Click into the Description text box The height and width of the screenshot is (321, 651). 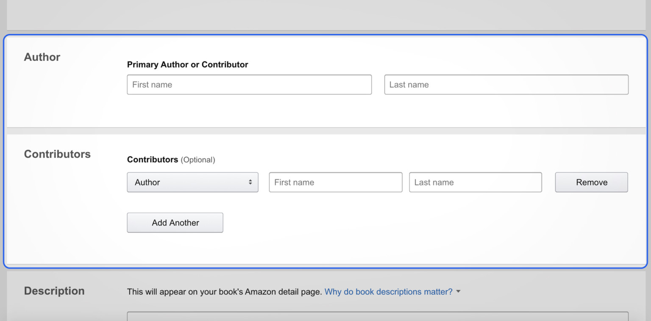(x=377, y=316)
